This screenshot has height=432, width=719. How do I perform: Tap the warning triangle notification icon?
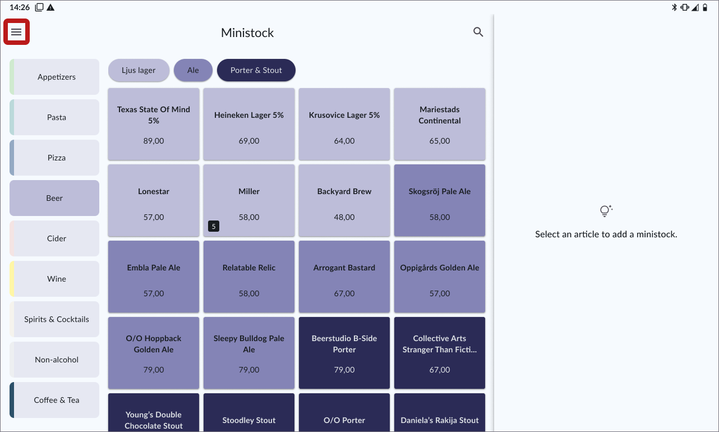pyautogui.click(x=50, y=7)
